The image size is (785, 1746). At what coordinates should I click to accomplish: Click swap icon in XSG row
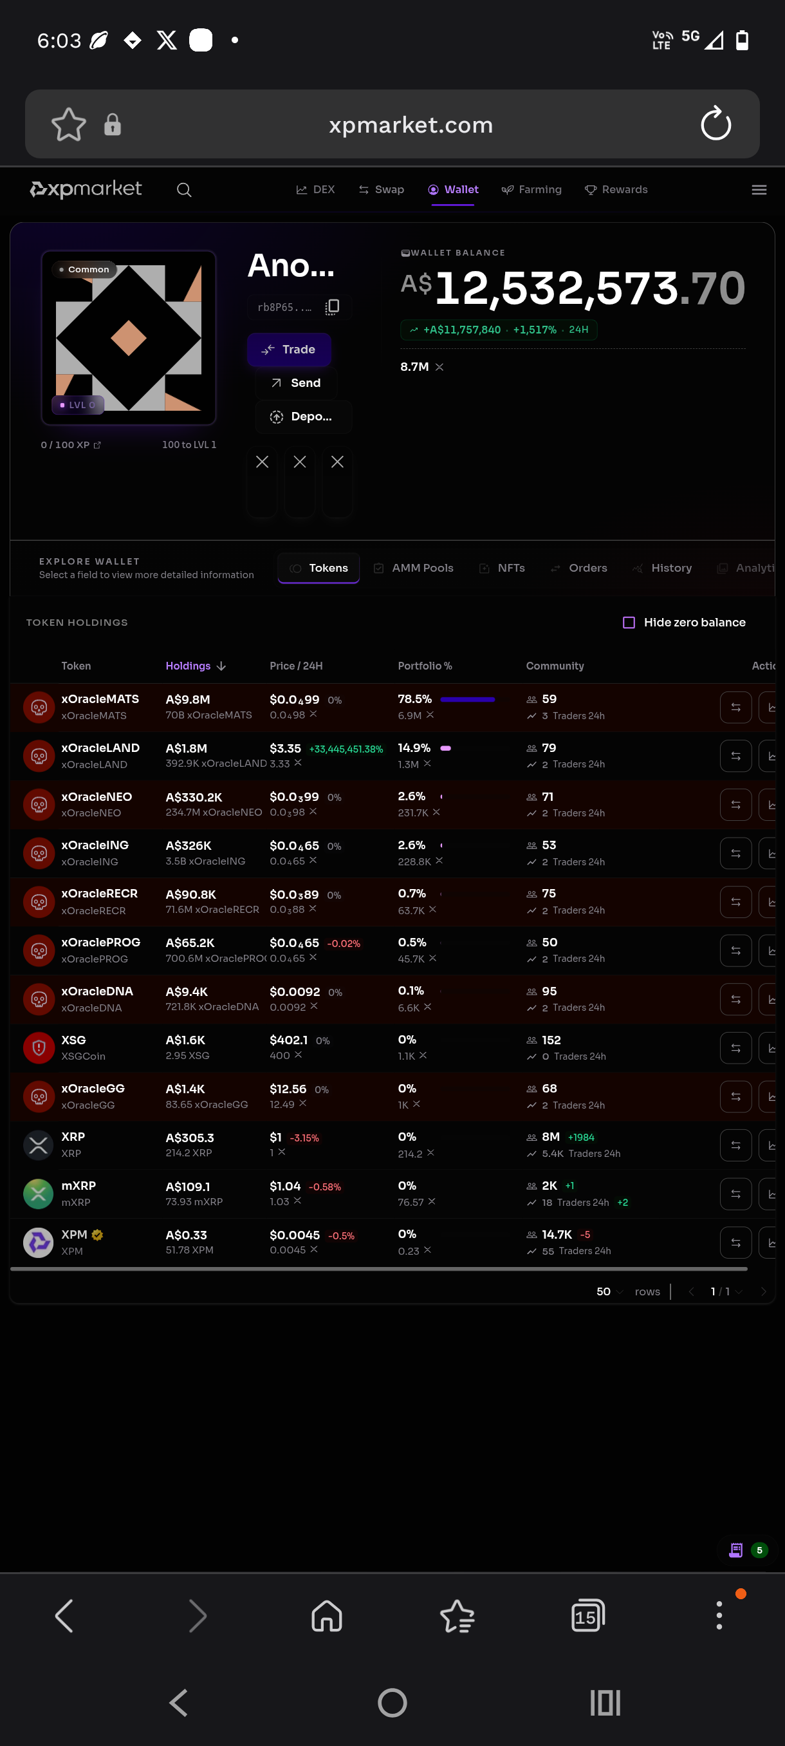point(735,1048)
